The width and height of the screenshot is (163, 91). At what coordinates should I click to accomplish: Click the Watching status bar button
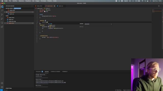click(x=118, y=90)
